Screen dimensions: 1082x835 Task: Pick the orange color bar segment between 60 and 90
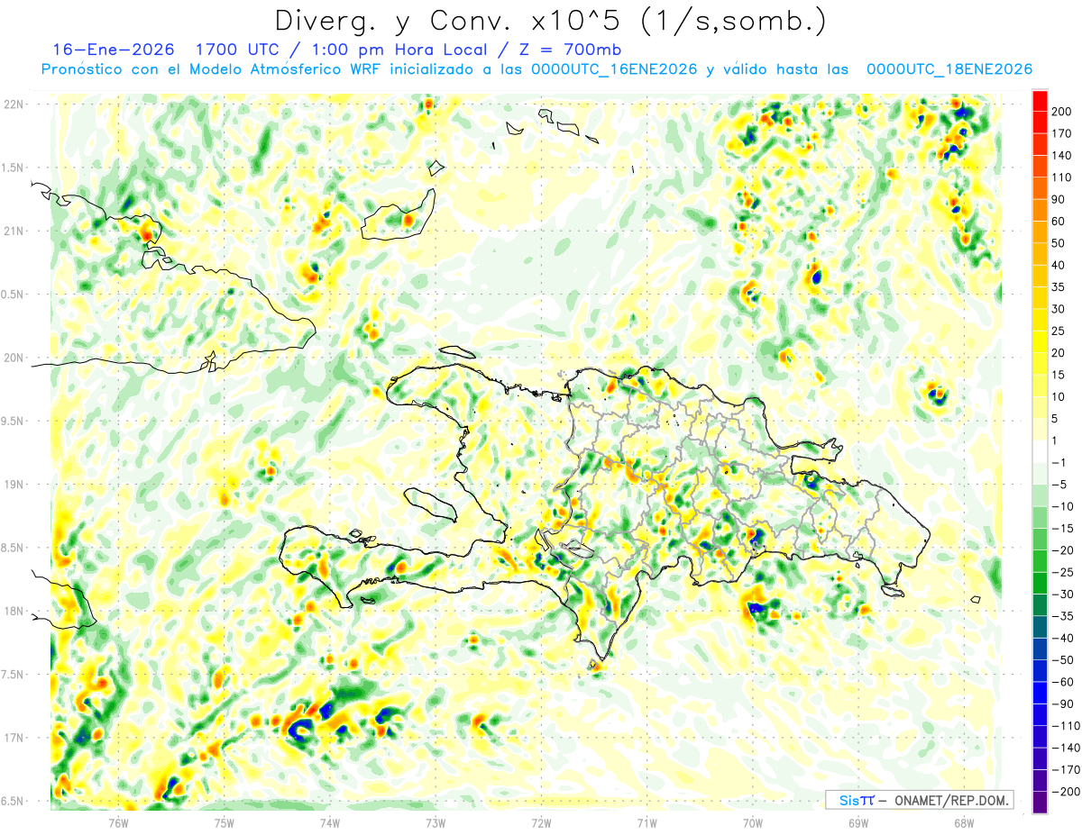[1041, 211]
